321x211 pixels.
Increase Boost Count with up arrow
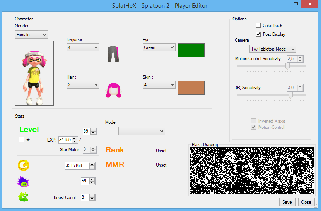(x=92, y=196)
